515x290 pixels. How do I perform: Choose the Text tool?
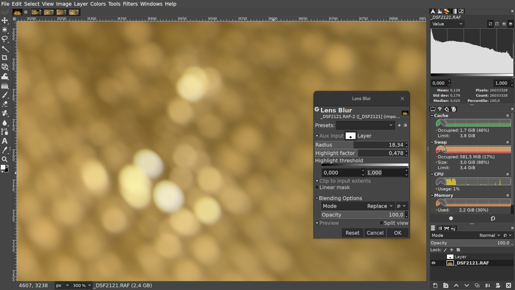pyautogui.click(x=5, y=142)
